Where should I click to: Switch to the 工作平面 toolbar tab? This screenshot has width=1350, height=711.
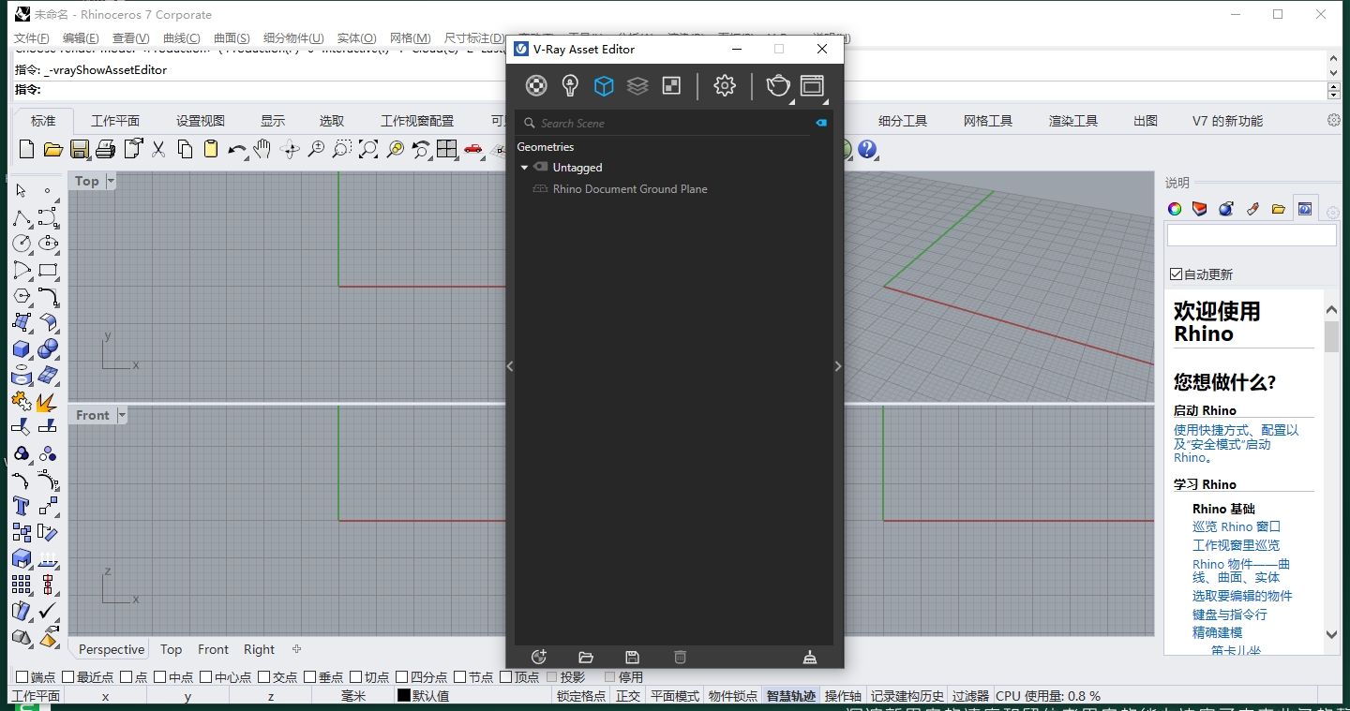coord(115,121)
